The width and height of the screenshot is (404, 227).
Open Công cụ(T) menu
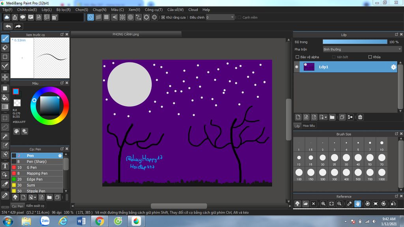click(x=153, y=9)
